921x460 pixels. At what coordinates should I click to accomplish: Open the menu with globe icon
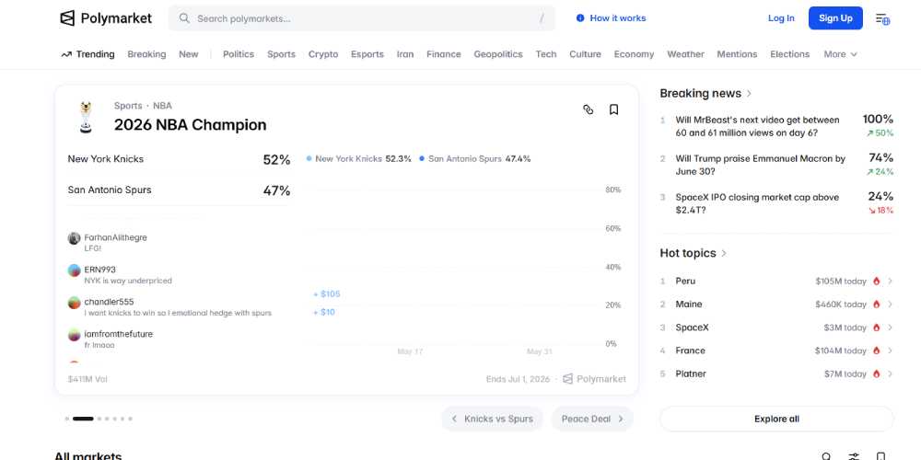pos(882,18)
